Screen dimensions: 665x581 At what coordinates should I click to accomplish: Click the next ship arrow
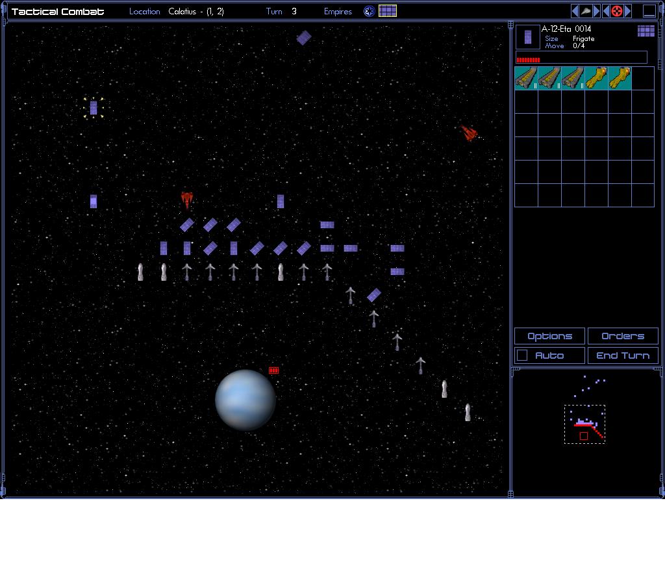coord(596,11)
